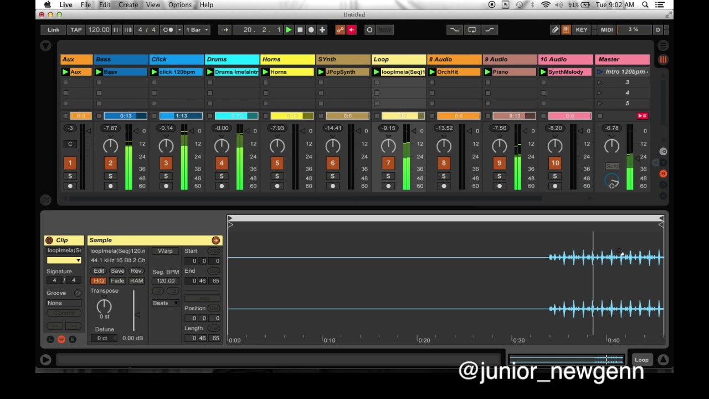Launch the JPopSynth clip
The height and width of the screenshot is (399, 709).
321,72
